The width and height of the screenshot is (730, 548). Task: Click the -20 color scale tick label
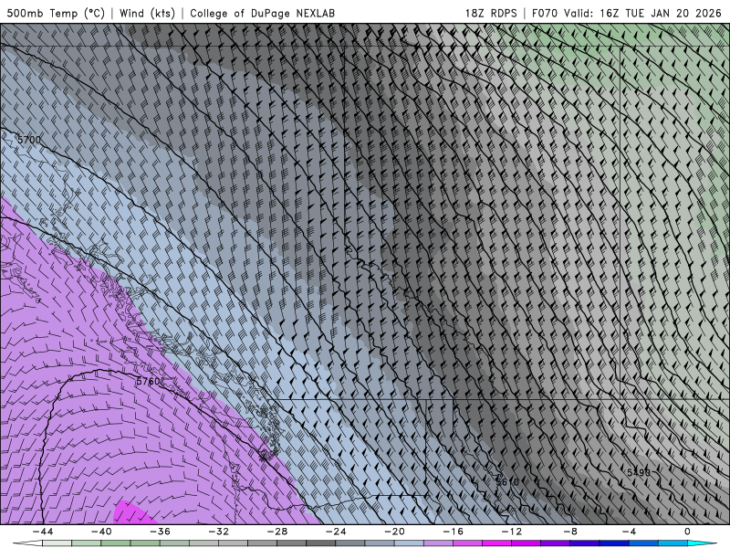(395, 532)
